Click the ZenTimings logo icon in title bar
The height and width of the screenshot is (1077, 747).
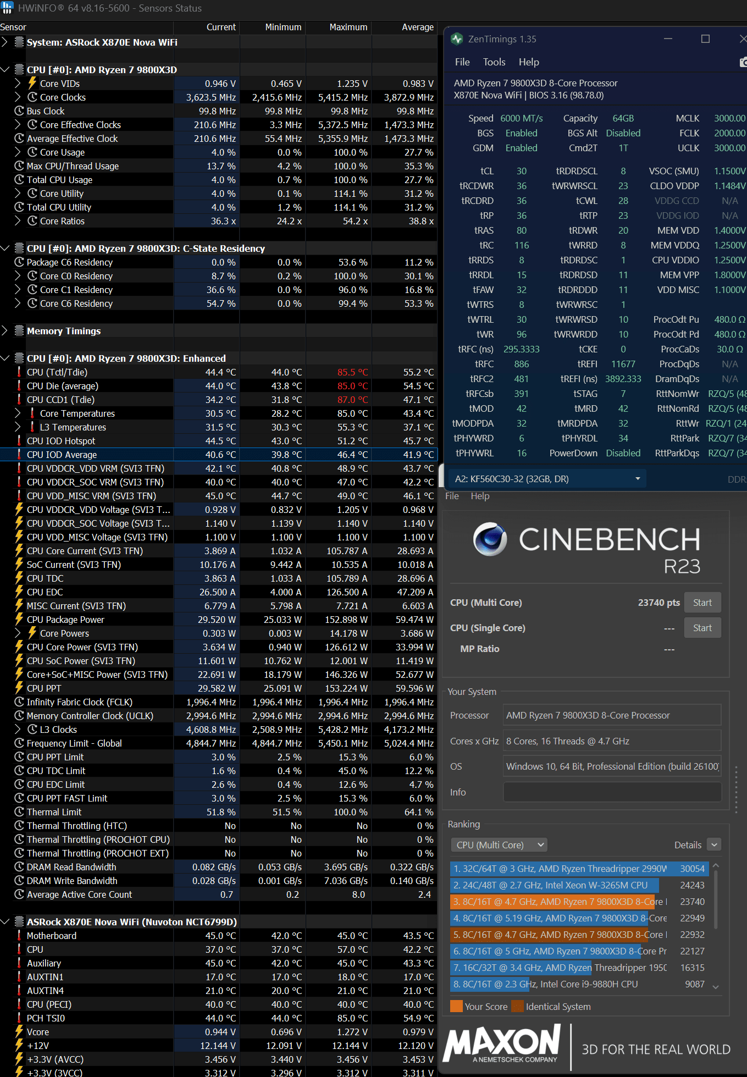coord(457,39)
